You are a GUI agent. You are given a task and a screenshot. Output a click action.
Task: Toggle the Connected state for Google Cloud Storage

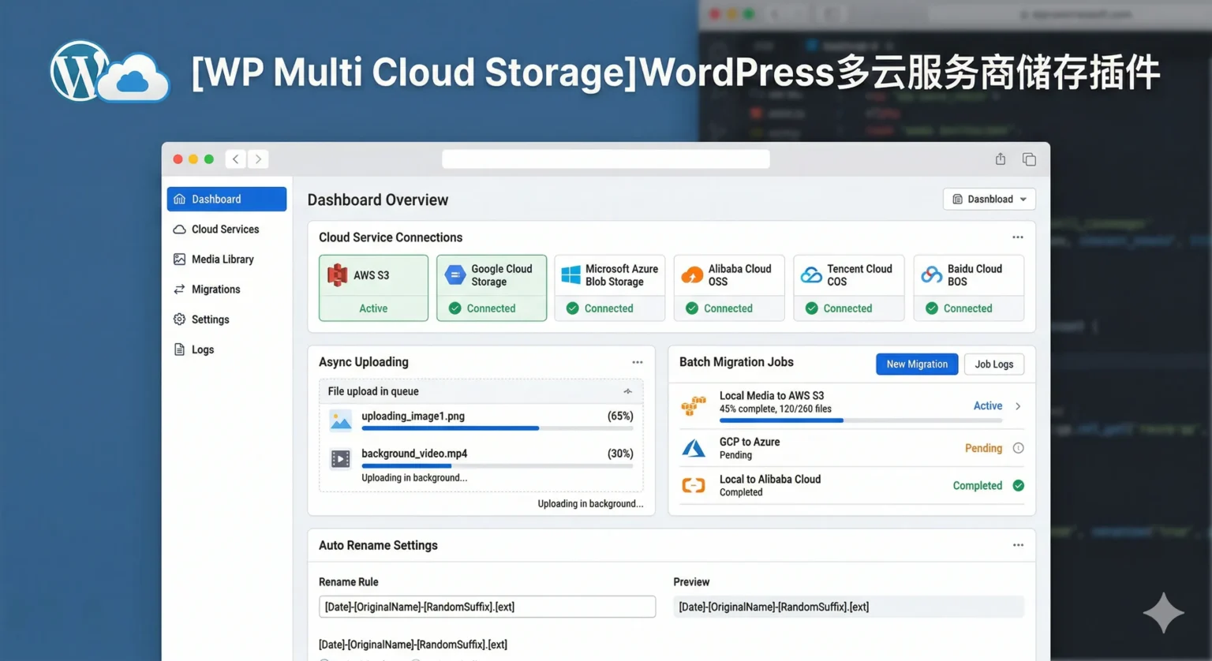(482, 308)
